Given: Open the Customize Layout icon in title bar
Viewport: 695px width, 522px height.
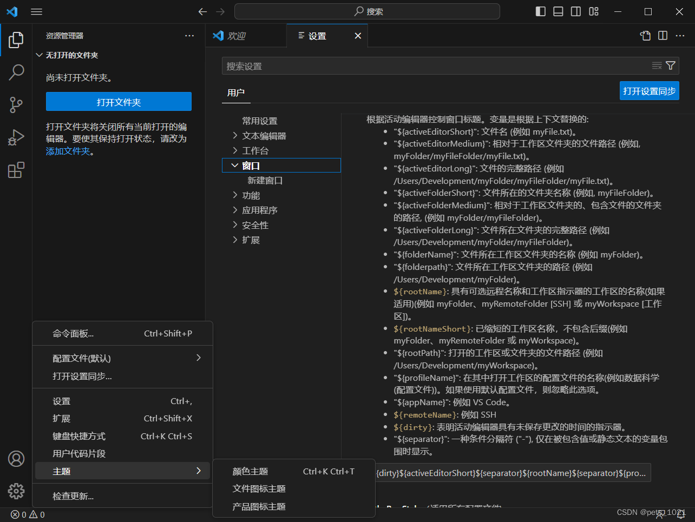Looking at the screenshot, I should (593, 11).
